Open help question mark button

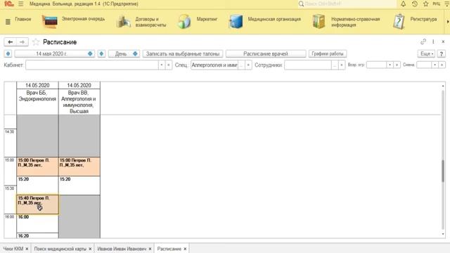click(x=442, y=53)
